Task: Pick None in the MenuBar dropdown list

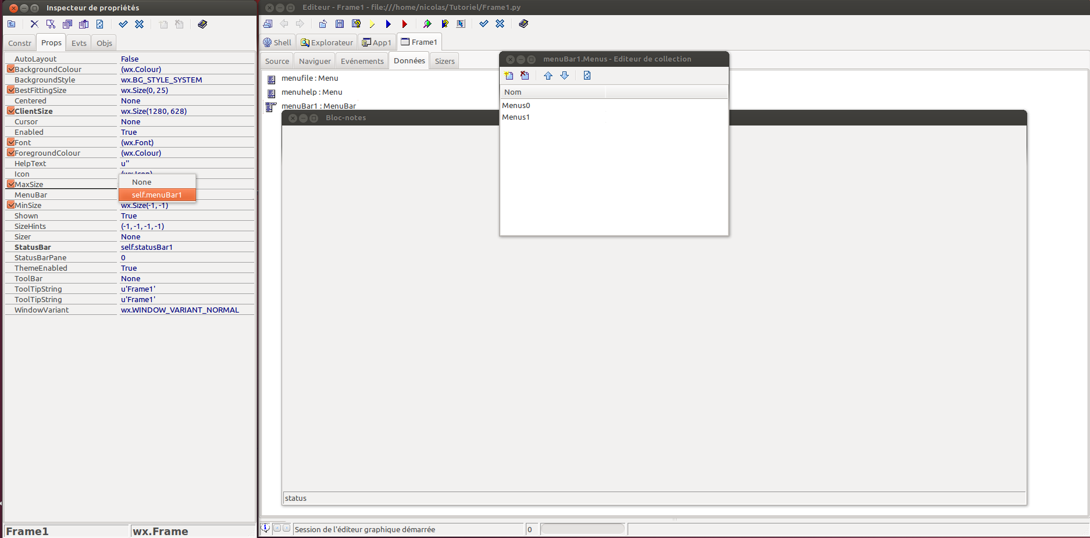Action: pos(142,182)
